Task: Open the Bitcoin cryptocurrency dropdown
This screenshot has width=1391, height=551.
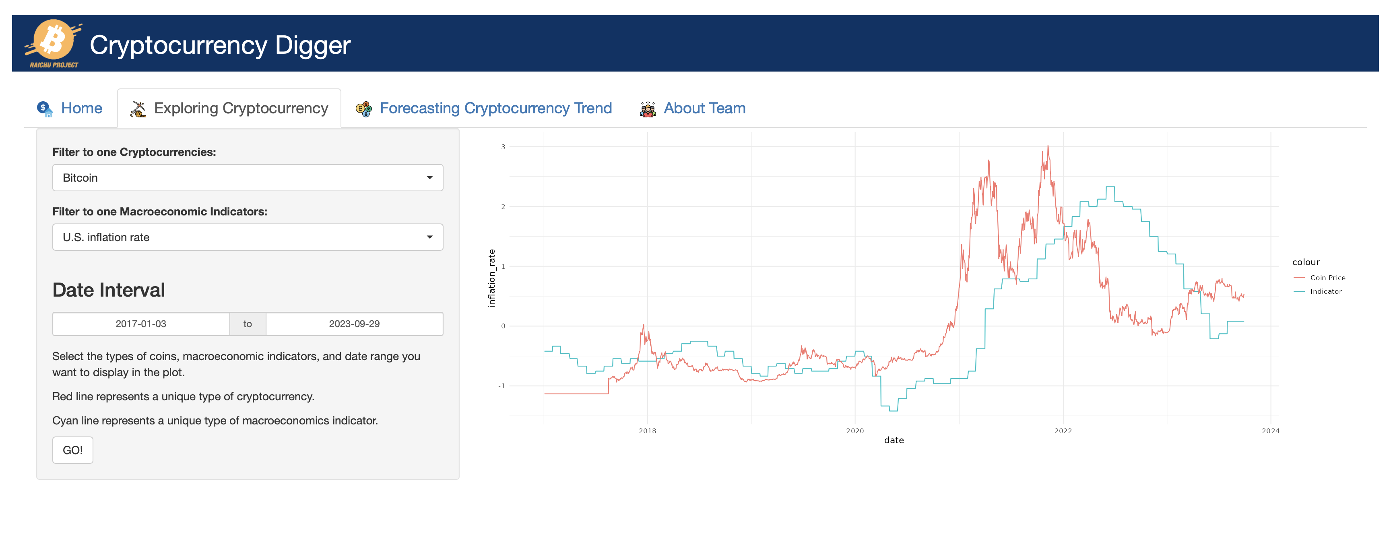Action: click(247, 178)
